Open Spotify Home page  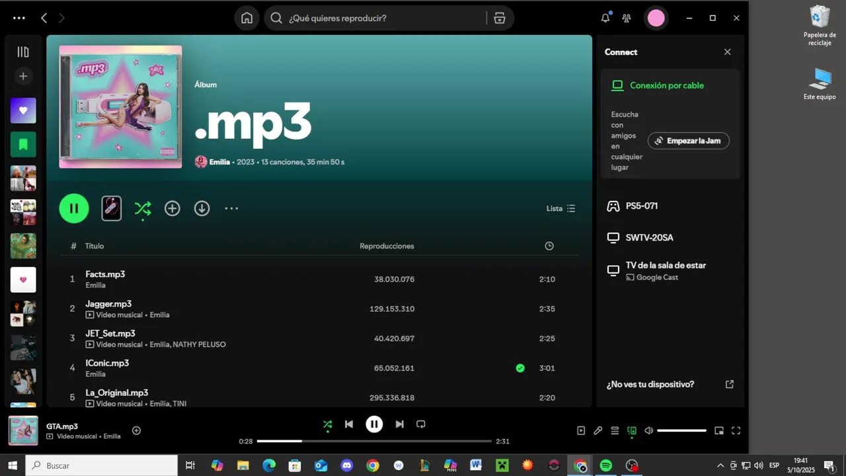(x=247, y=18)
